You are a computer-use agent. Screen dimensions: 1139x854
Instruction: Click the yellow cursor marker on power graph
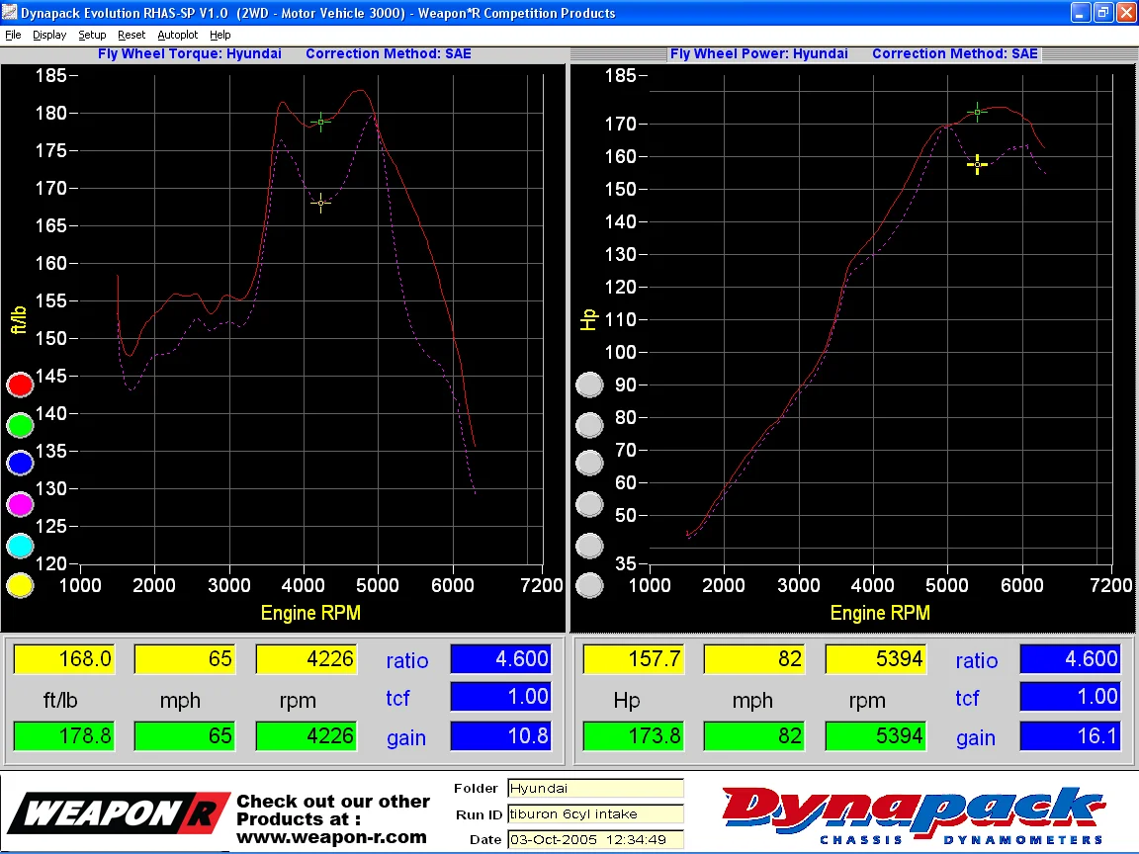click(978, 165)
